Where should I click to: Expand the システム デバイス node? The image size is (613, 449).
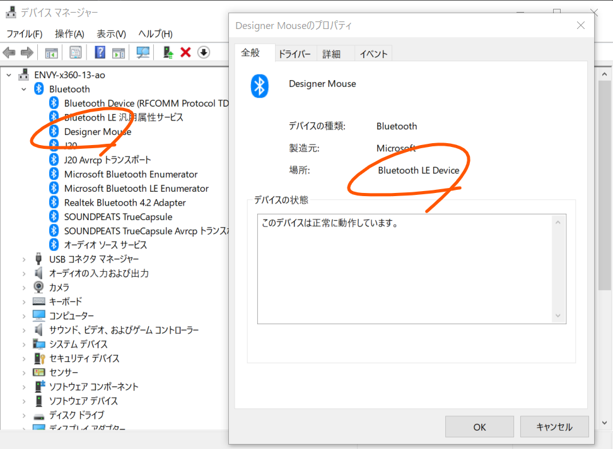[x=24, y=344]
